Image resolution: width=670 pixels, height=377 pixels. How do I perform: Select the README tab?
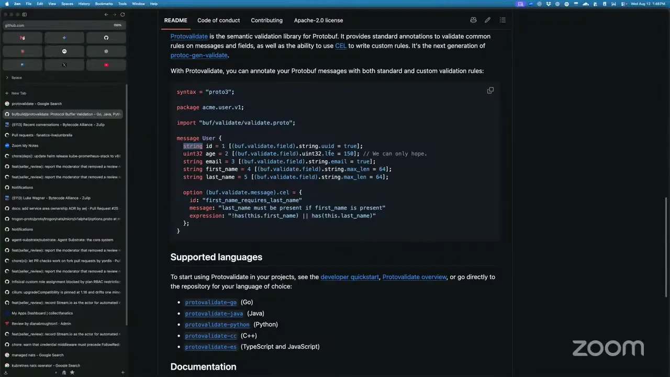click(175, 20)
